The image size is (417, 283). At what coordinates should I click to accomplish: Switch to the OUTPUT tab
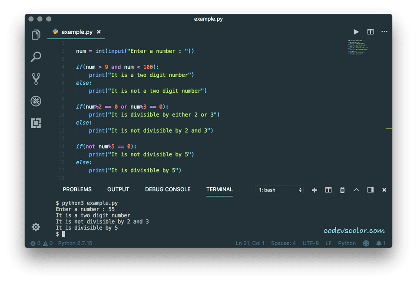pyautogui.click(x=118, y=189)
